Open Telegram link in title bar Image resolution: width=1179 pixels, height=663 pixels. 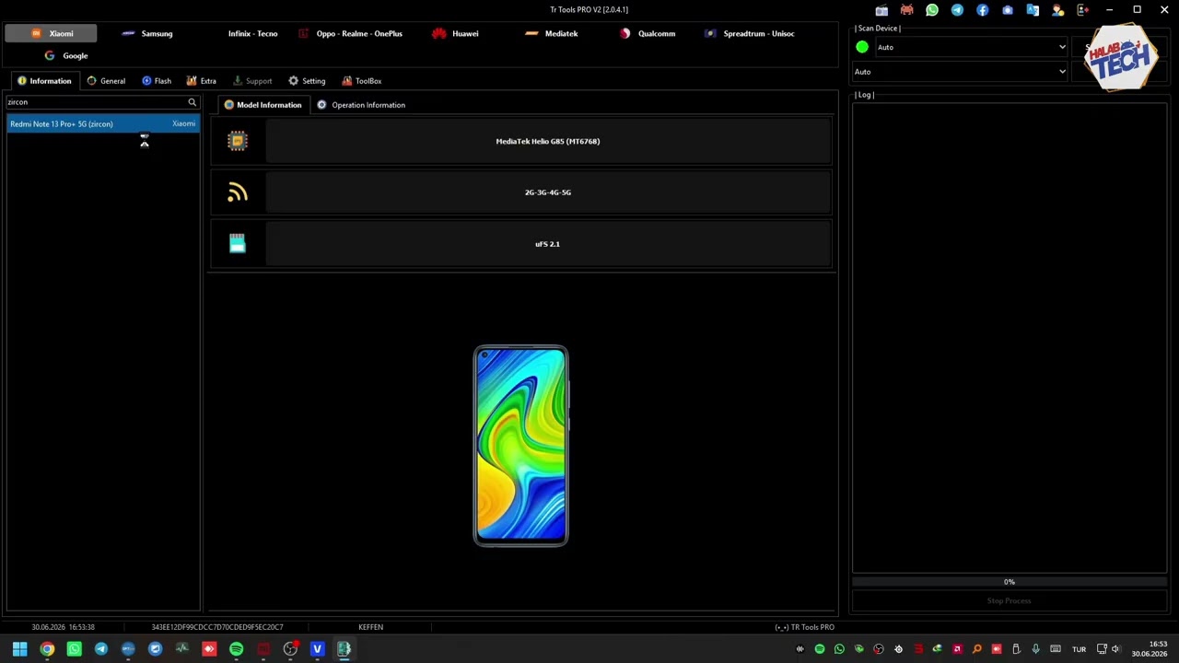pyautogui.click(x=957, y=10)
